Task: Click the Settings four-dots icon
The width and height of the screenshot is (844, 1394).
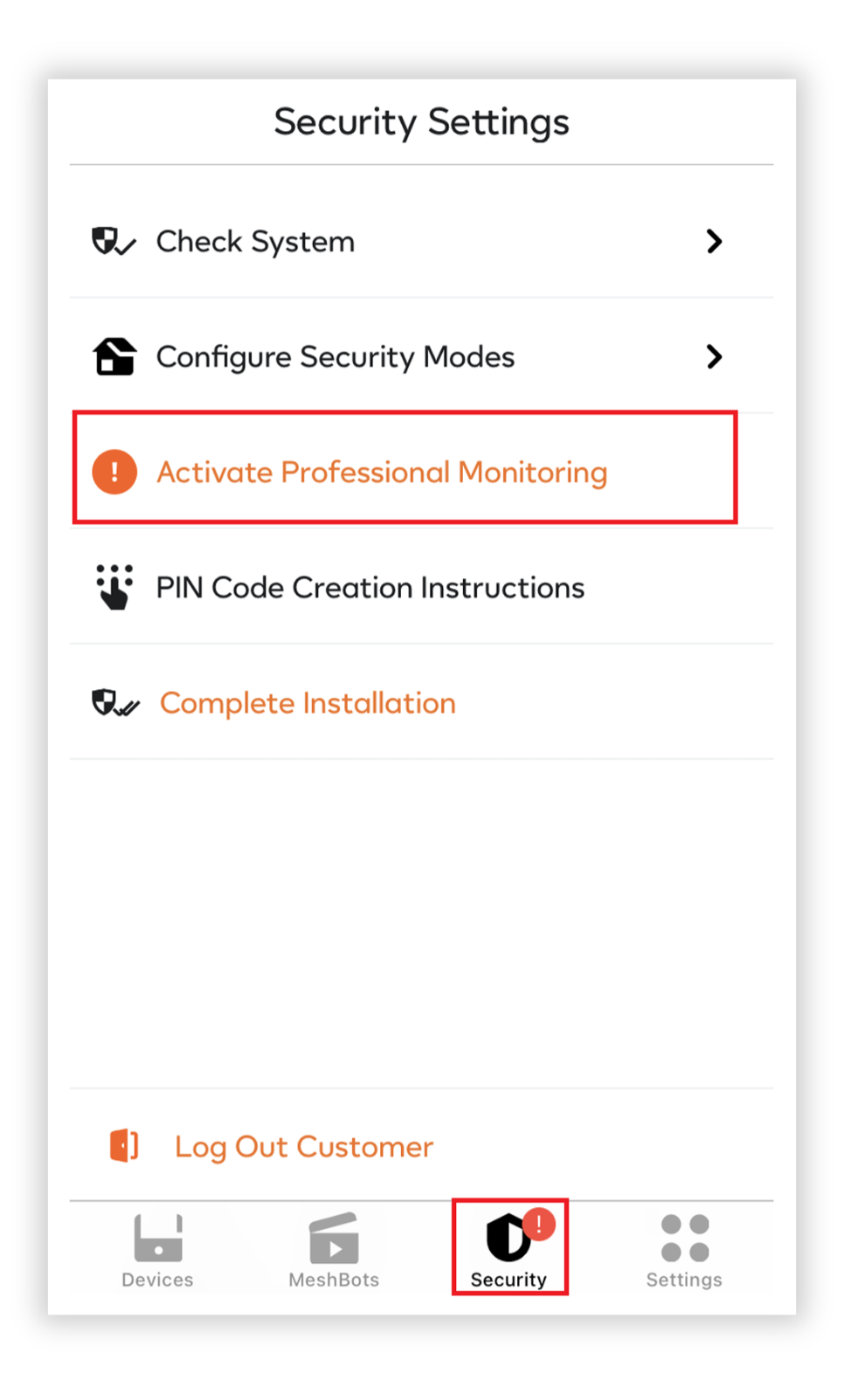Action: point(685,1238)
